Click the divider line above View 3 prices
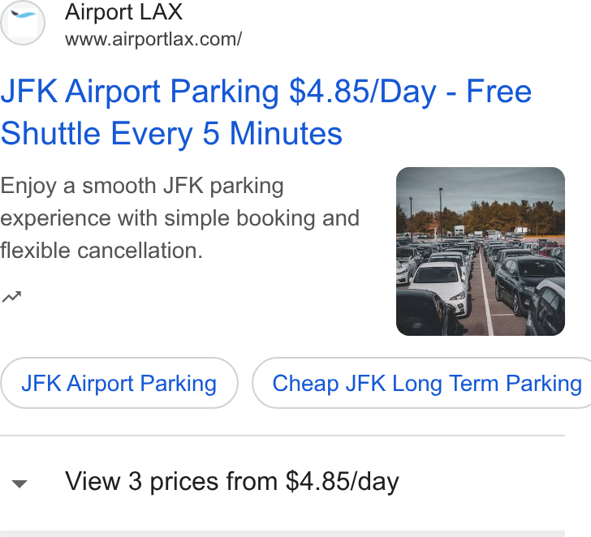The width and height of the screenshot is (591, 537). tap(283, 436)
